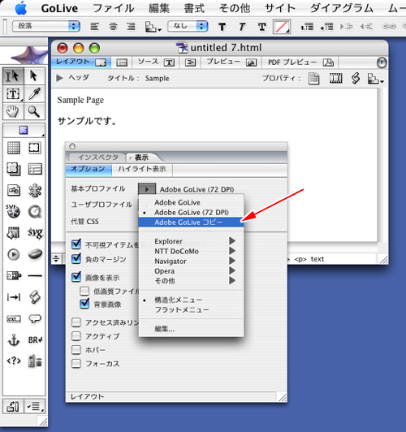The image size is (406, 432).
Task: Open the ファイル menu
Action: (x=114, y=8)
